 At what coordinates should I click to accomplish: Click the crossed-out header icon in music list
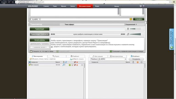[75, 62]
